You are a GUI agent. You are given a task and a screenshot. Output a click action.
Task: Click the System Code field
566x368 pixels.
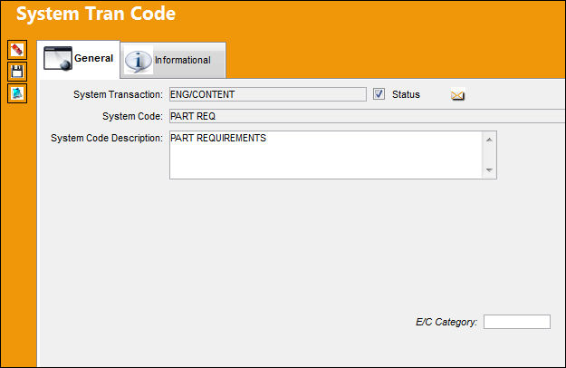367,116
